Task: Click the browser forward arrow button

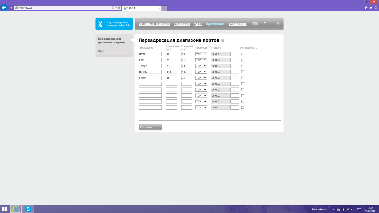Action: click(x=11, y=8)
